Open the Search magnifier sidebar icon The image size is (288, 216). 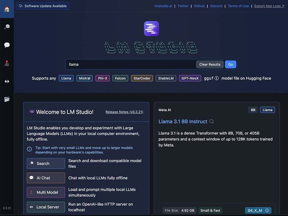coord(7,27)
